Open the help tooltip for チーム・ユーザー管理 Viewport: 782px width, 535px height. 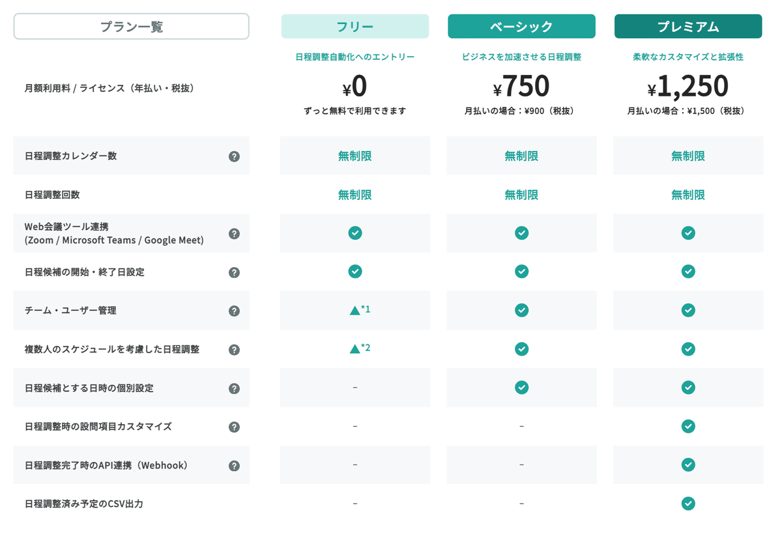(x=234, y=310)
